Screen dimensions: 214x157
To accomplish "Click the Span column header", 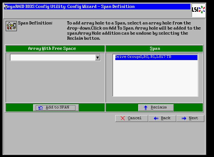I will pyautogui.click(x=154, y=49).
